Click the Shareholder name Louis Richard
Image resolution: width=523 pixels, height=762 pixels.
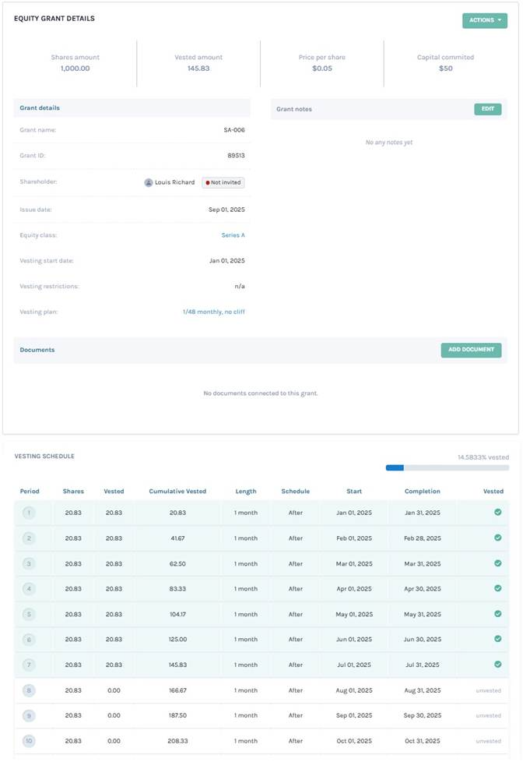coord(175,182)
